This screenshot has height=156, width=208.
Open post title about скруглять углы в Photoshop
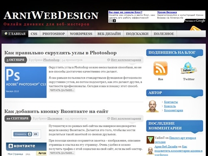click(x=60, y=53)
